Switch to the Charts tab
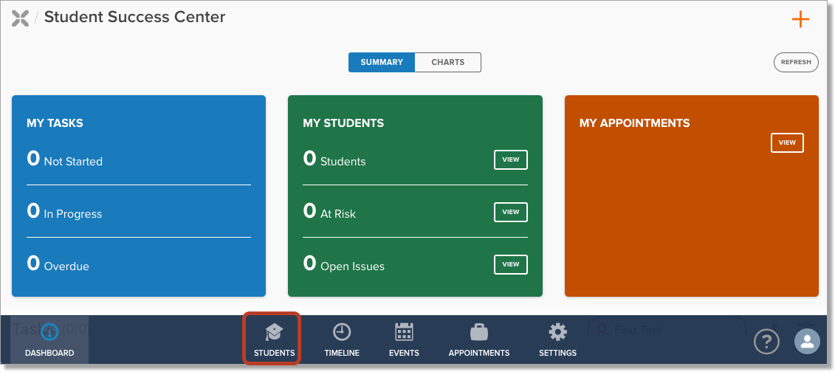This screenshot has width=835, height=372. pyautogui.click(x=448, y=62)
